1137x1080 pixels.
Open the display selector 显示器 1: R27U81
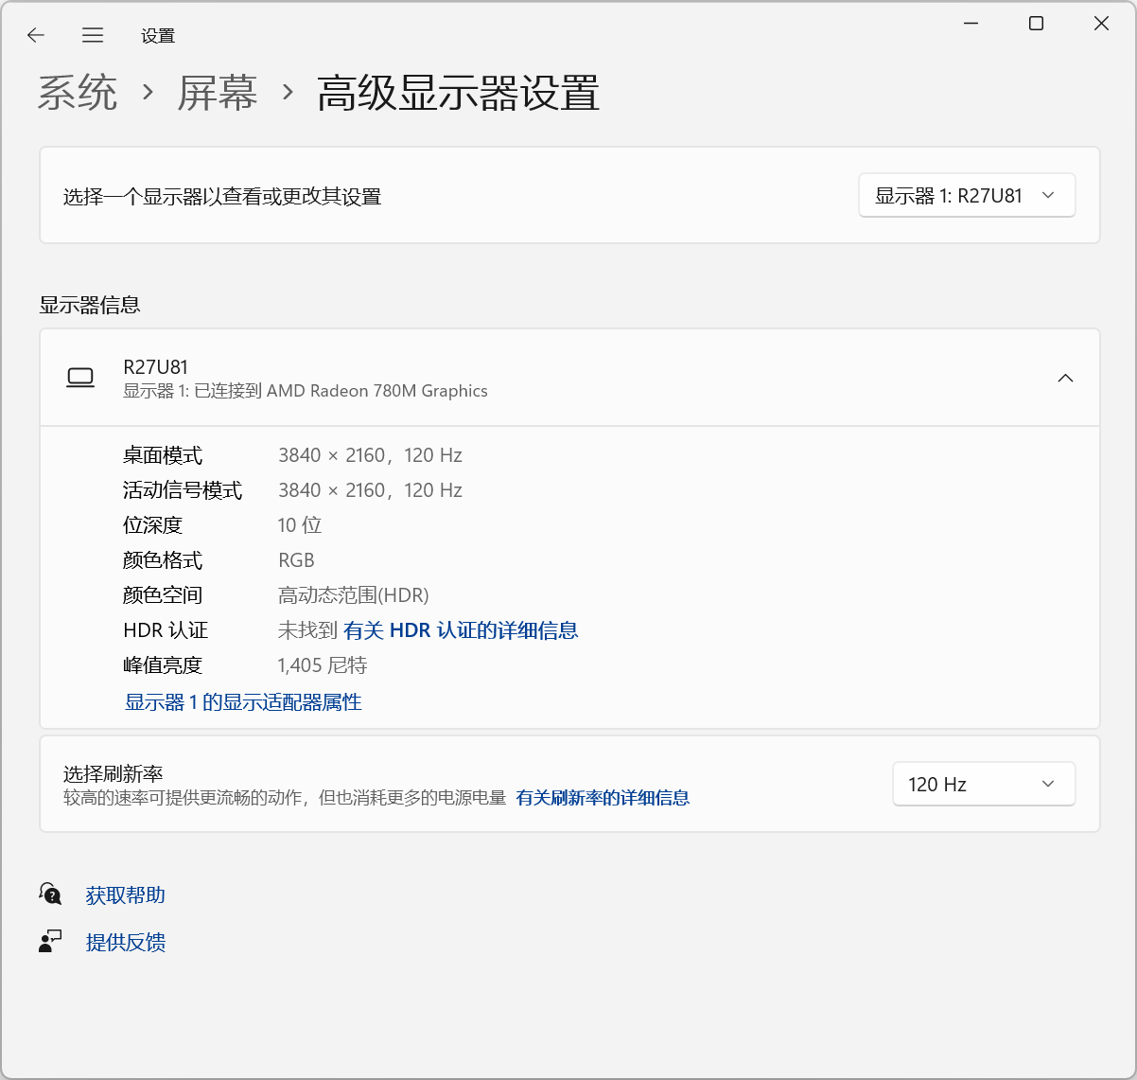pyautogui.click(x=966, y=196)
